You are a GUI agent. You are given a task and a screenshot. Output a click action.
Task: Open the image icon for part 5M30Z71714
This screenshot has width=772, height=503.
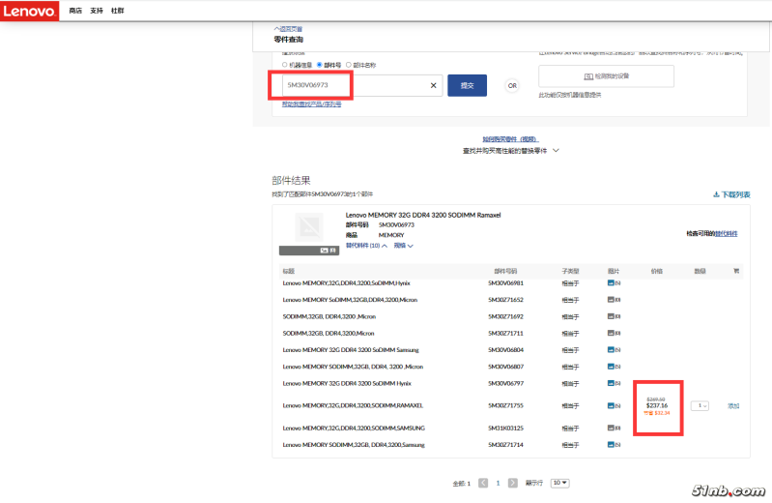(x=613, y=444)
